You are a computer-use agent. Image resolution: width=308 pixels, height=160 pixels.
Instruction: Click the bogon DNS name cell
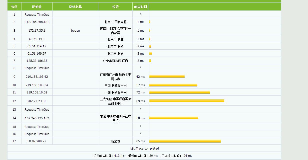75,30
